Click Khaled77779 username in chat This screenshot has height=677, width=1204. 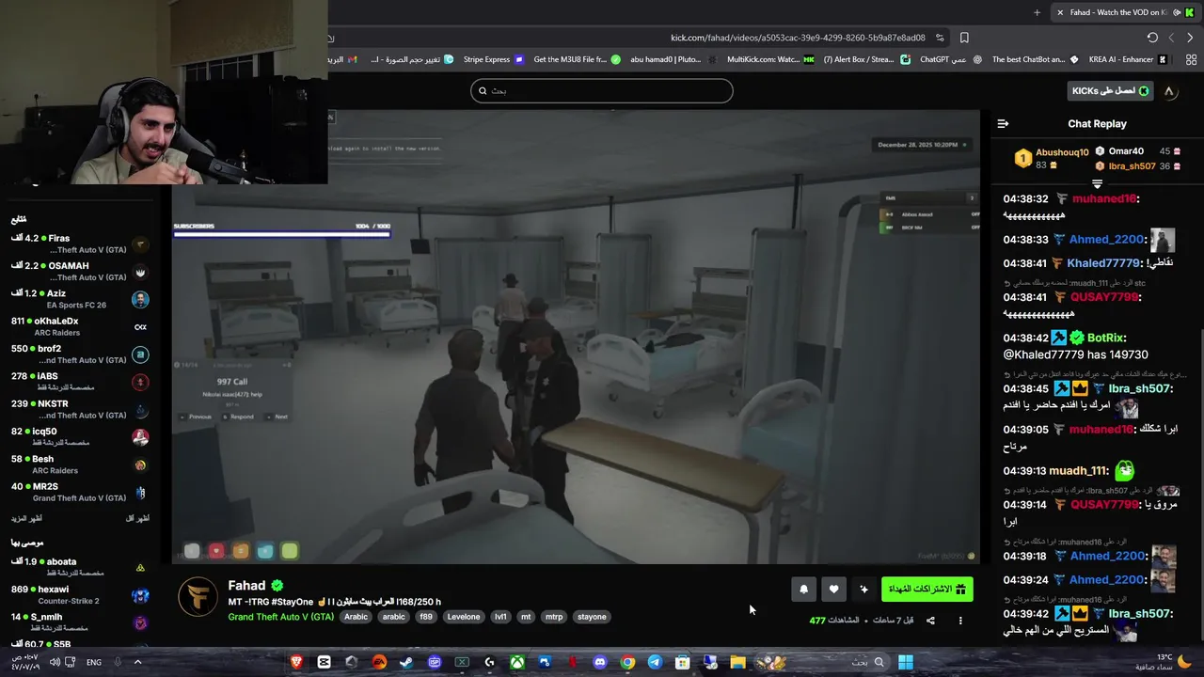(x=1103, y=263)
